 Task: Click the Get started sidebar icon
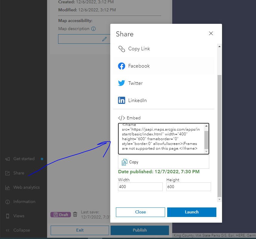pyautogui.click(x=7, y=159)
